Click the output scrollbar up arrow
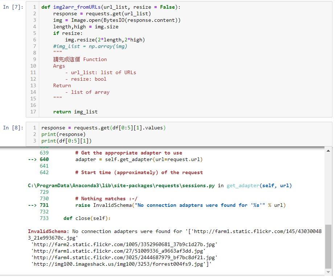 click(328, 151)
